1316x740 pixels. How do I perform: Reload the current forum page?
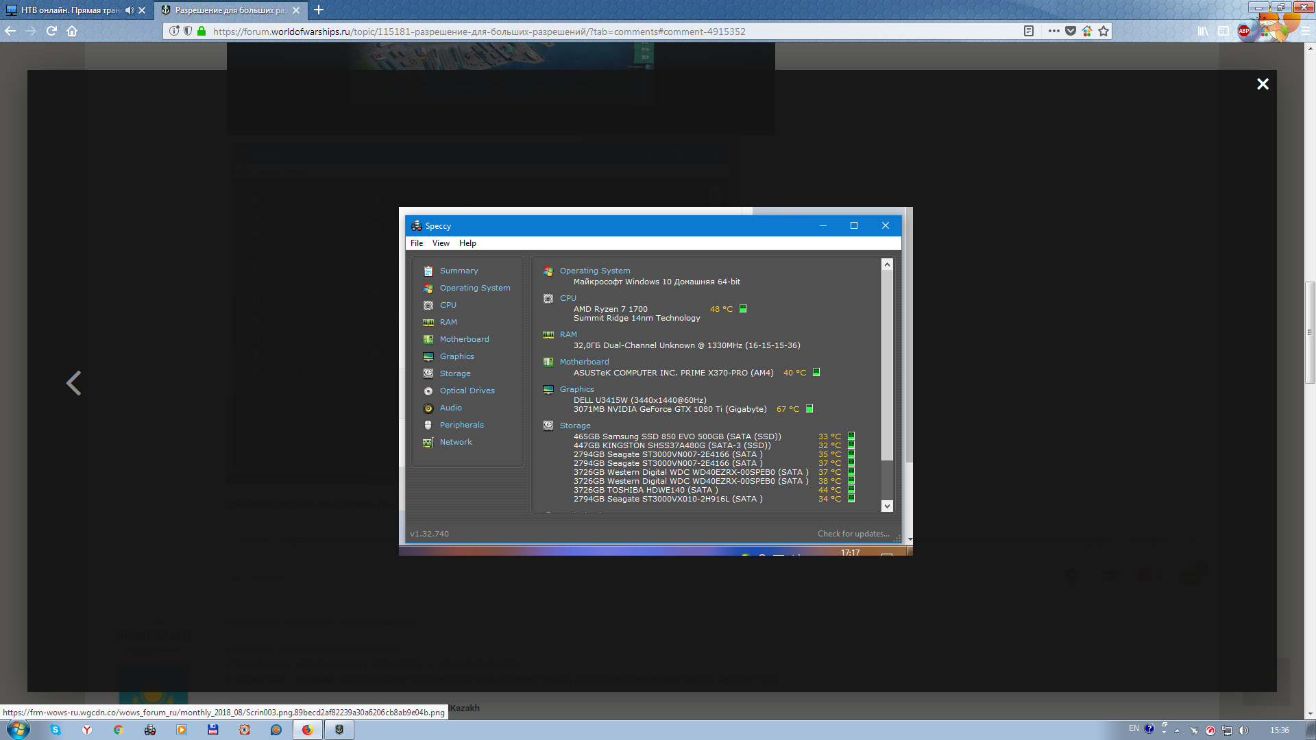(51, 31)
